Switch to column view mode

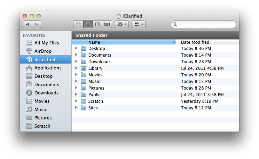pyautogui.click(x=97, y=24)
